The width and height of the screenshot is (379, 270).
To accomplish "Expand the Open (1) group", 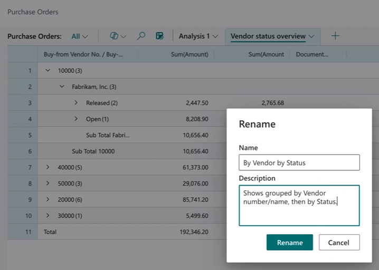I will click(x=76, y=119).
